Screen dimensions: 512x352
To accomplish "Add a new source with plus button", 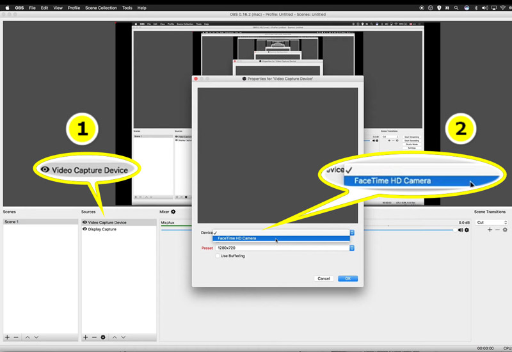I will click(85, 337).
